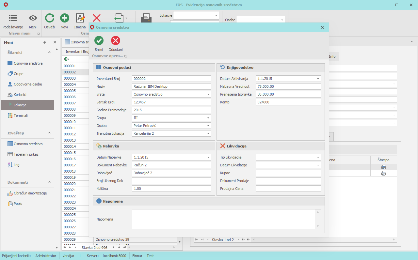Click the red Odustani cancel icon
The image size is (418, 260).
[x=116, y=40]
